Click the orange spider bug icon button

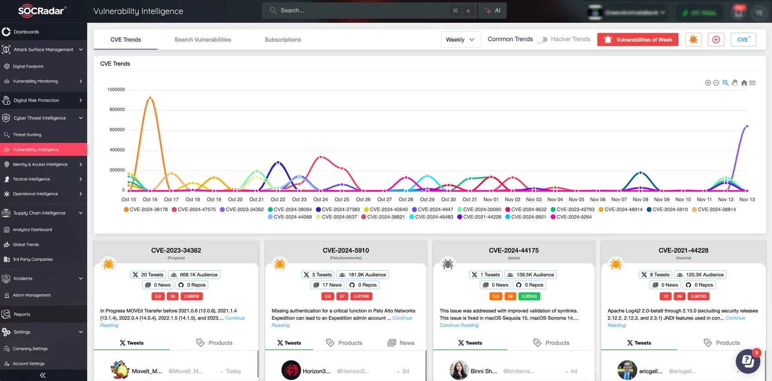pos(694,39)
